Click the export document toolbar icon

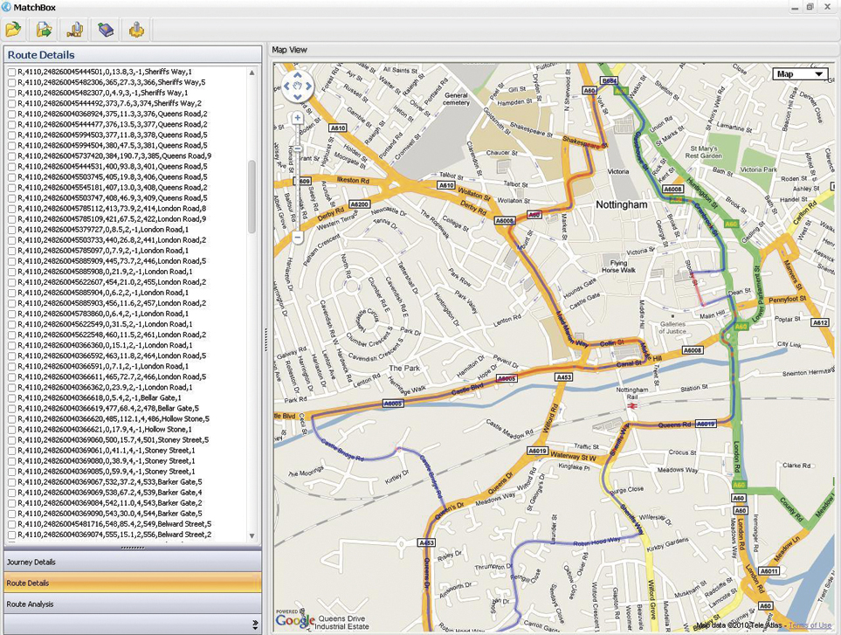coord(44,30)
